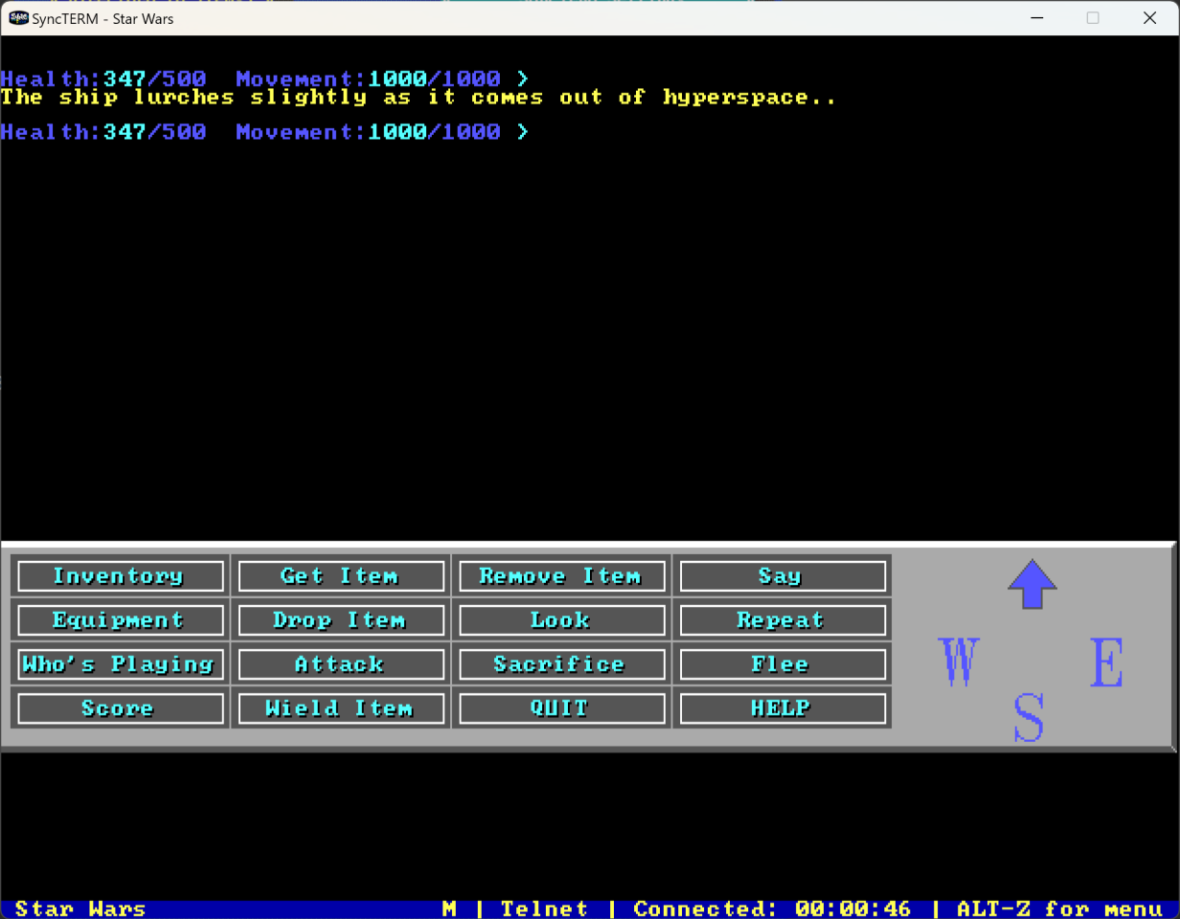The image size is (1180, 919).
Task: Open the HELP button
Action: [783, 708]
